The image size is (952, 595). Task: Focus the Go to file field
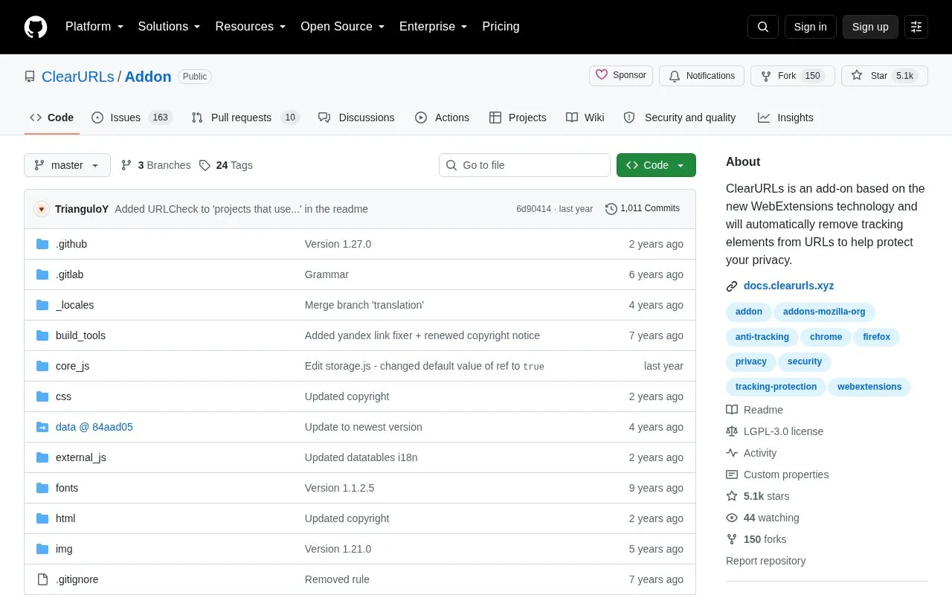[x=524, y=165]
